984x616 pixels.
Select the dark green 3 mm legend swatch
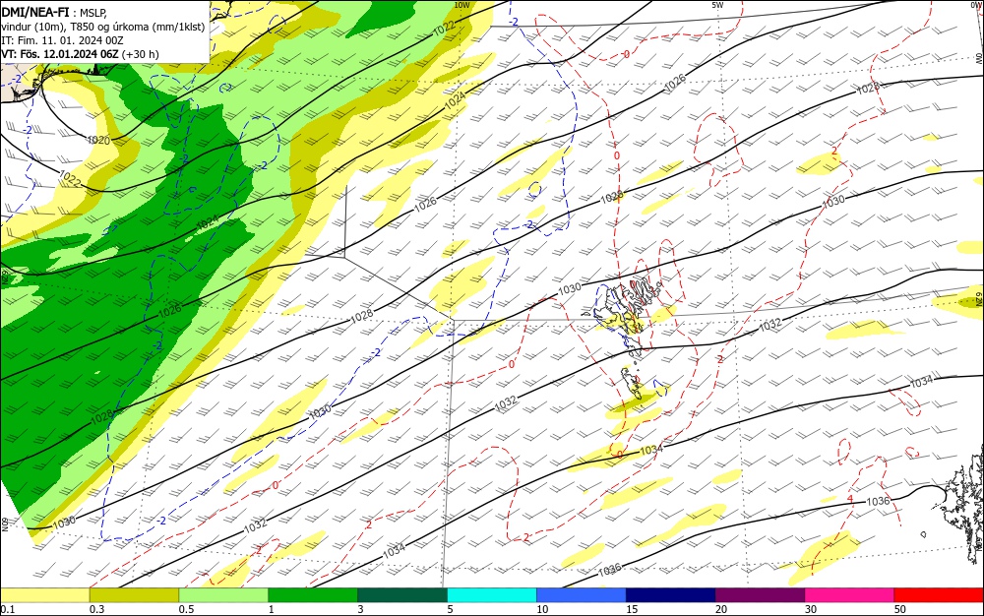coord(402,595)
